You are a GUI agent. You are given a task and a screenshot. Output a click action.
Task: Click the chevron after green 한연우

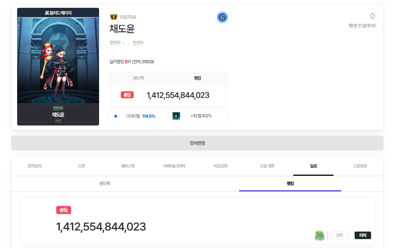pos(124,43)
